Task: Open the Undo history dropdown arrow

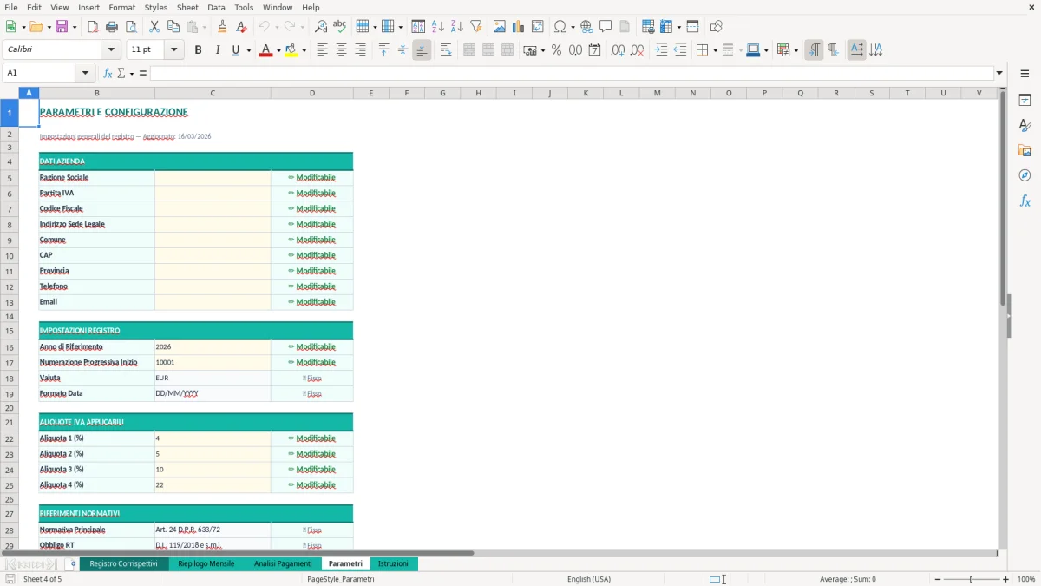Action: pyautogui.click(x=276, y=27)
